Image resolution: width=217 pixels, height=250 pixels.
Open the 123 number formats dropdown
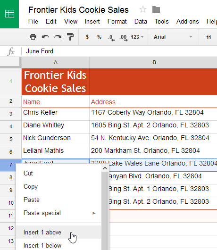[x=137, y=37]
